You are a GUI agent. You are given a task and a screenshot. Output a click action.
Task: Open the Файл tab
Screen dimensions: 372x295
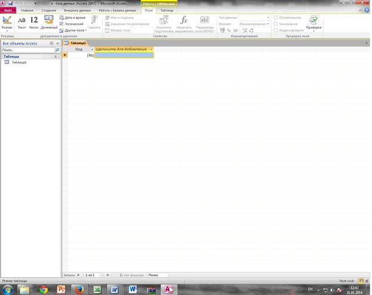click(8, 10)
